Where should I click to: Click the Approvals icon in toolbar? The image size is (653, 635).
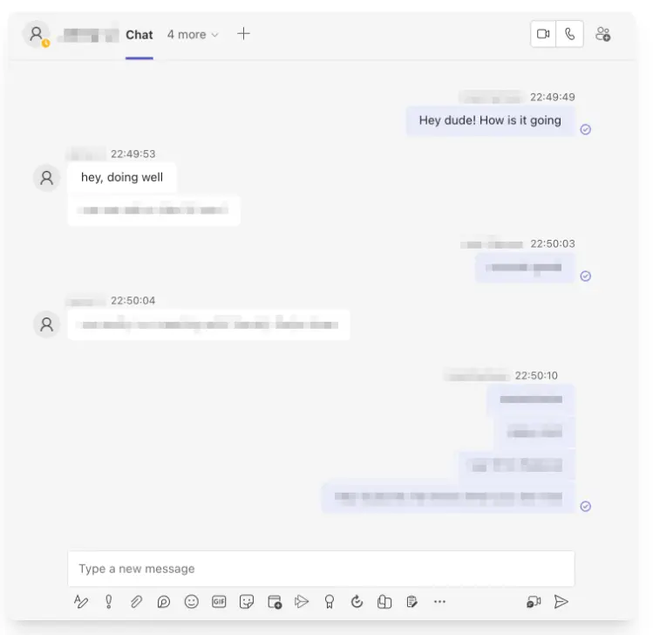pyautogui.click(x=412, y=602)
